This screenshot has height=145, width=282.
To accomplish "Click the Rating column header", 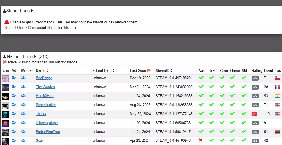I will (257, 70).
